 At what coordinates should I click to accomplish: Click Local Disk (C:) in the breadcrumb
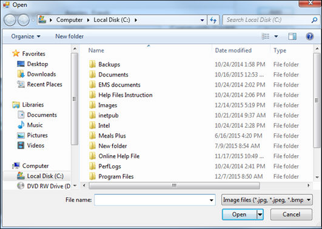[112, 20]
